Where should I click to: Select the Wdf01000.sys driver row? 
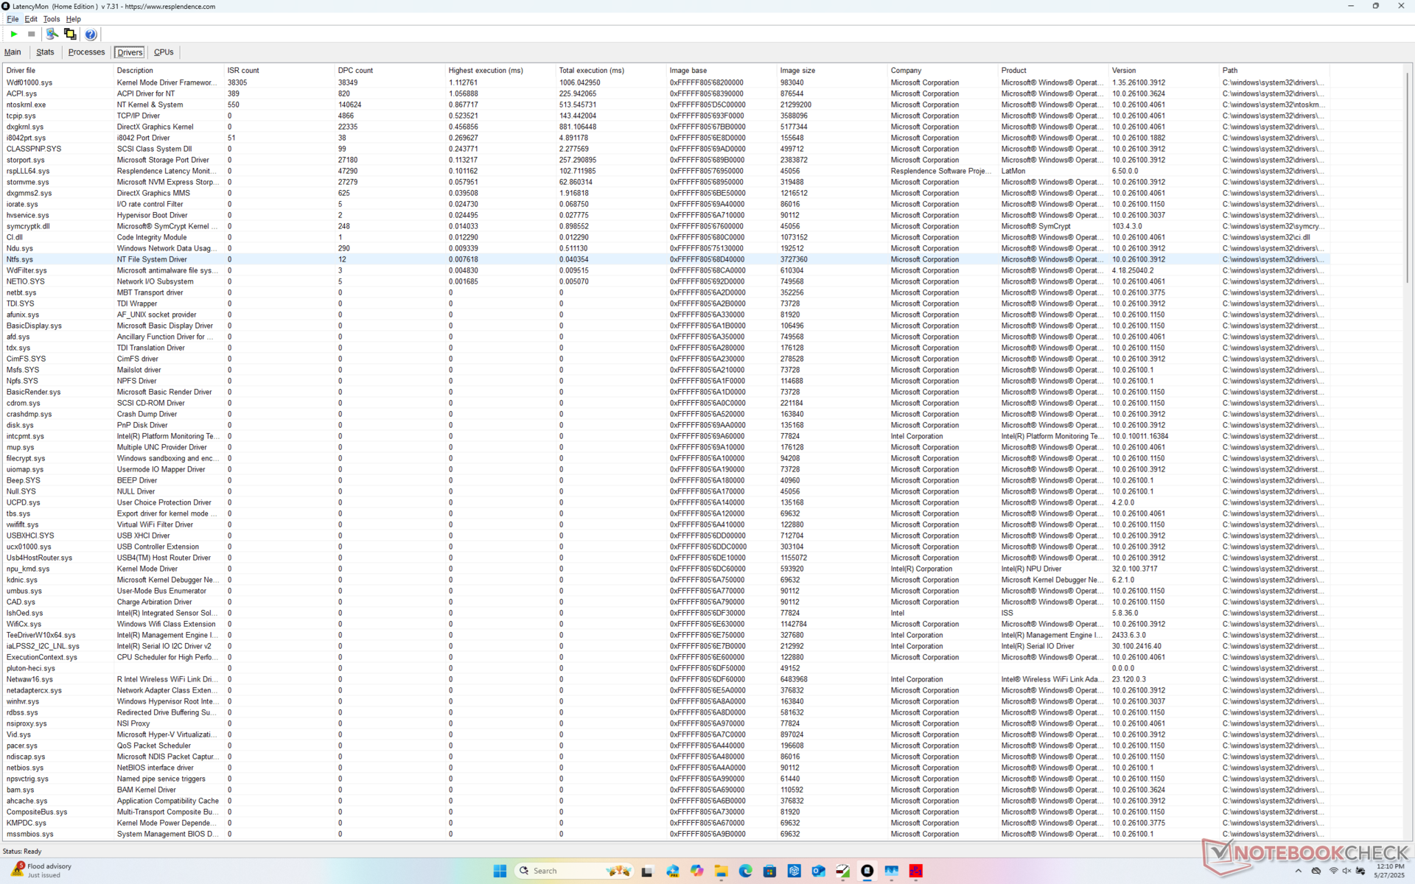click(x=666, y=83)
